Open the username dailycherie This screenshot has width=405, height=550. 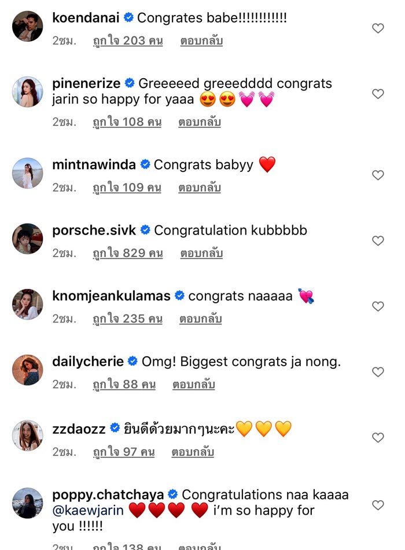[88, 362]
